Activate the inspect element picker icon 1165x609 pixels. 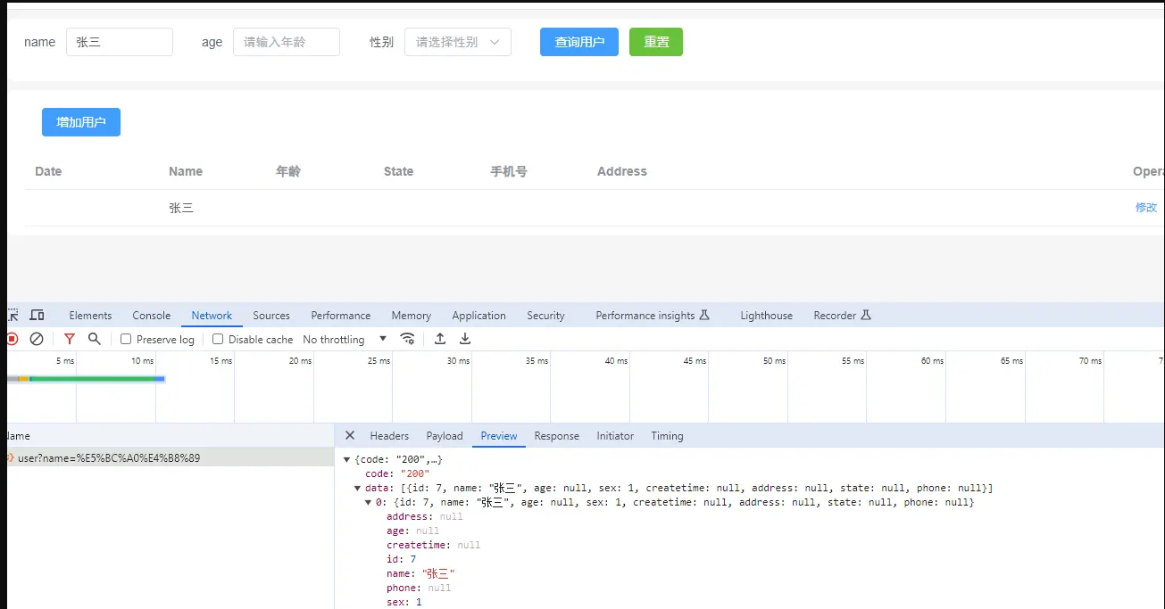coord(12,315)
